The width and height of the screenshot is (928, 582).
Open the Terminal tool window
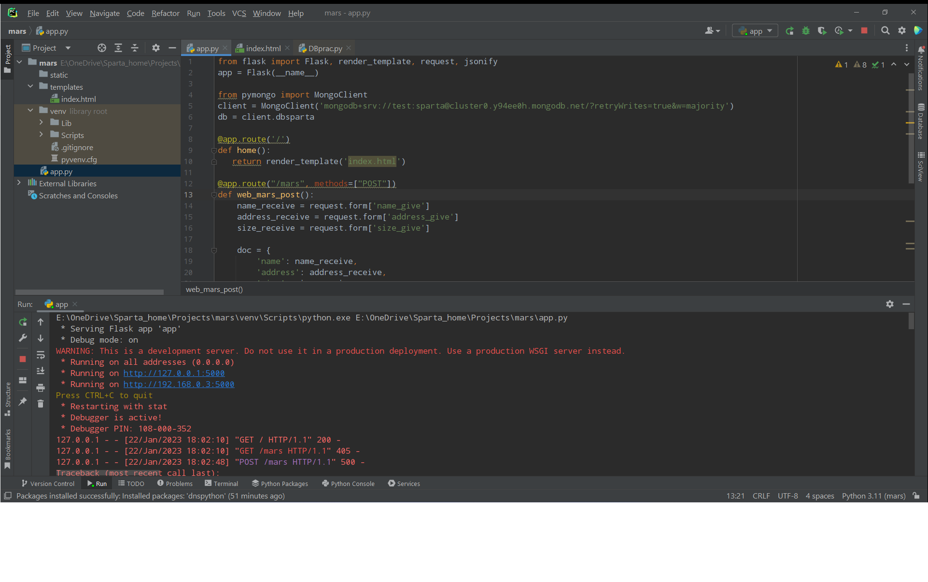pos(221,484)
